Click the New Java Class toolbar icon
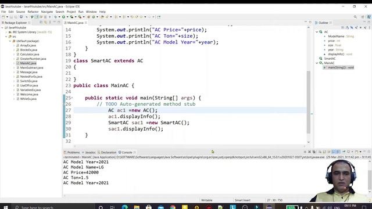Viewport: 372px width, 209px height. [x=94, y=17]
